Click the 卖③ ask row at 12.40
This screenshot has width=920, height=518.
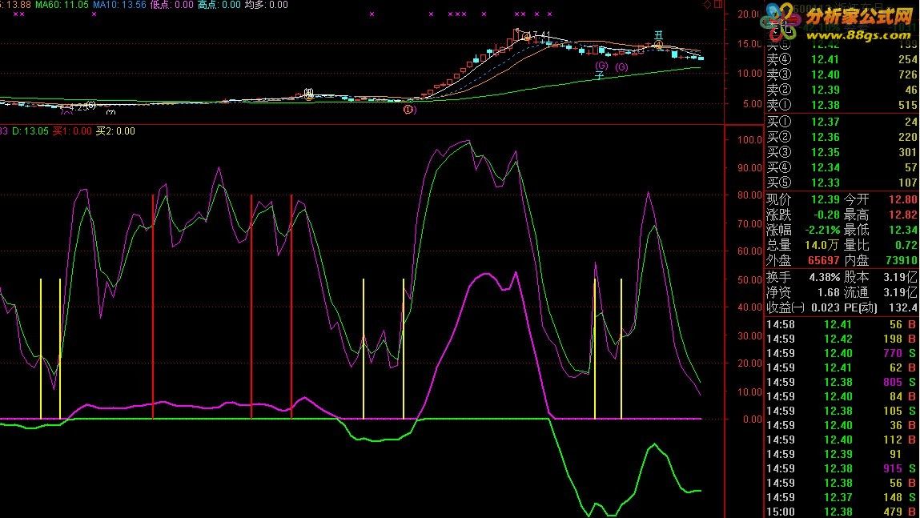coord(842,74)
